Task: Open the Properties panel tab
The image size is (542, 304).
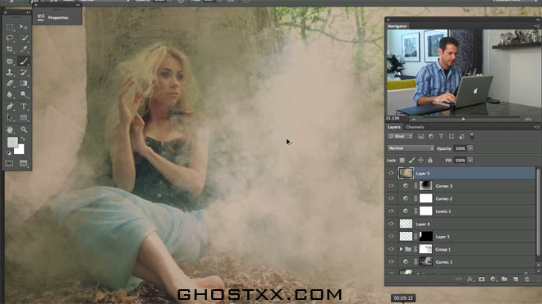Action: coord(57,17)
